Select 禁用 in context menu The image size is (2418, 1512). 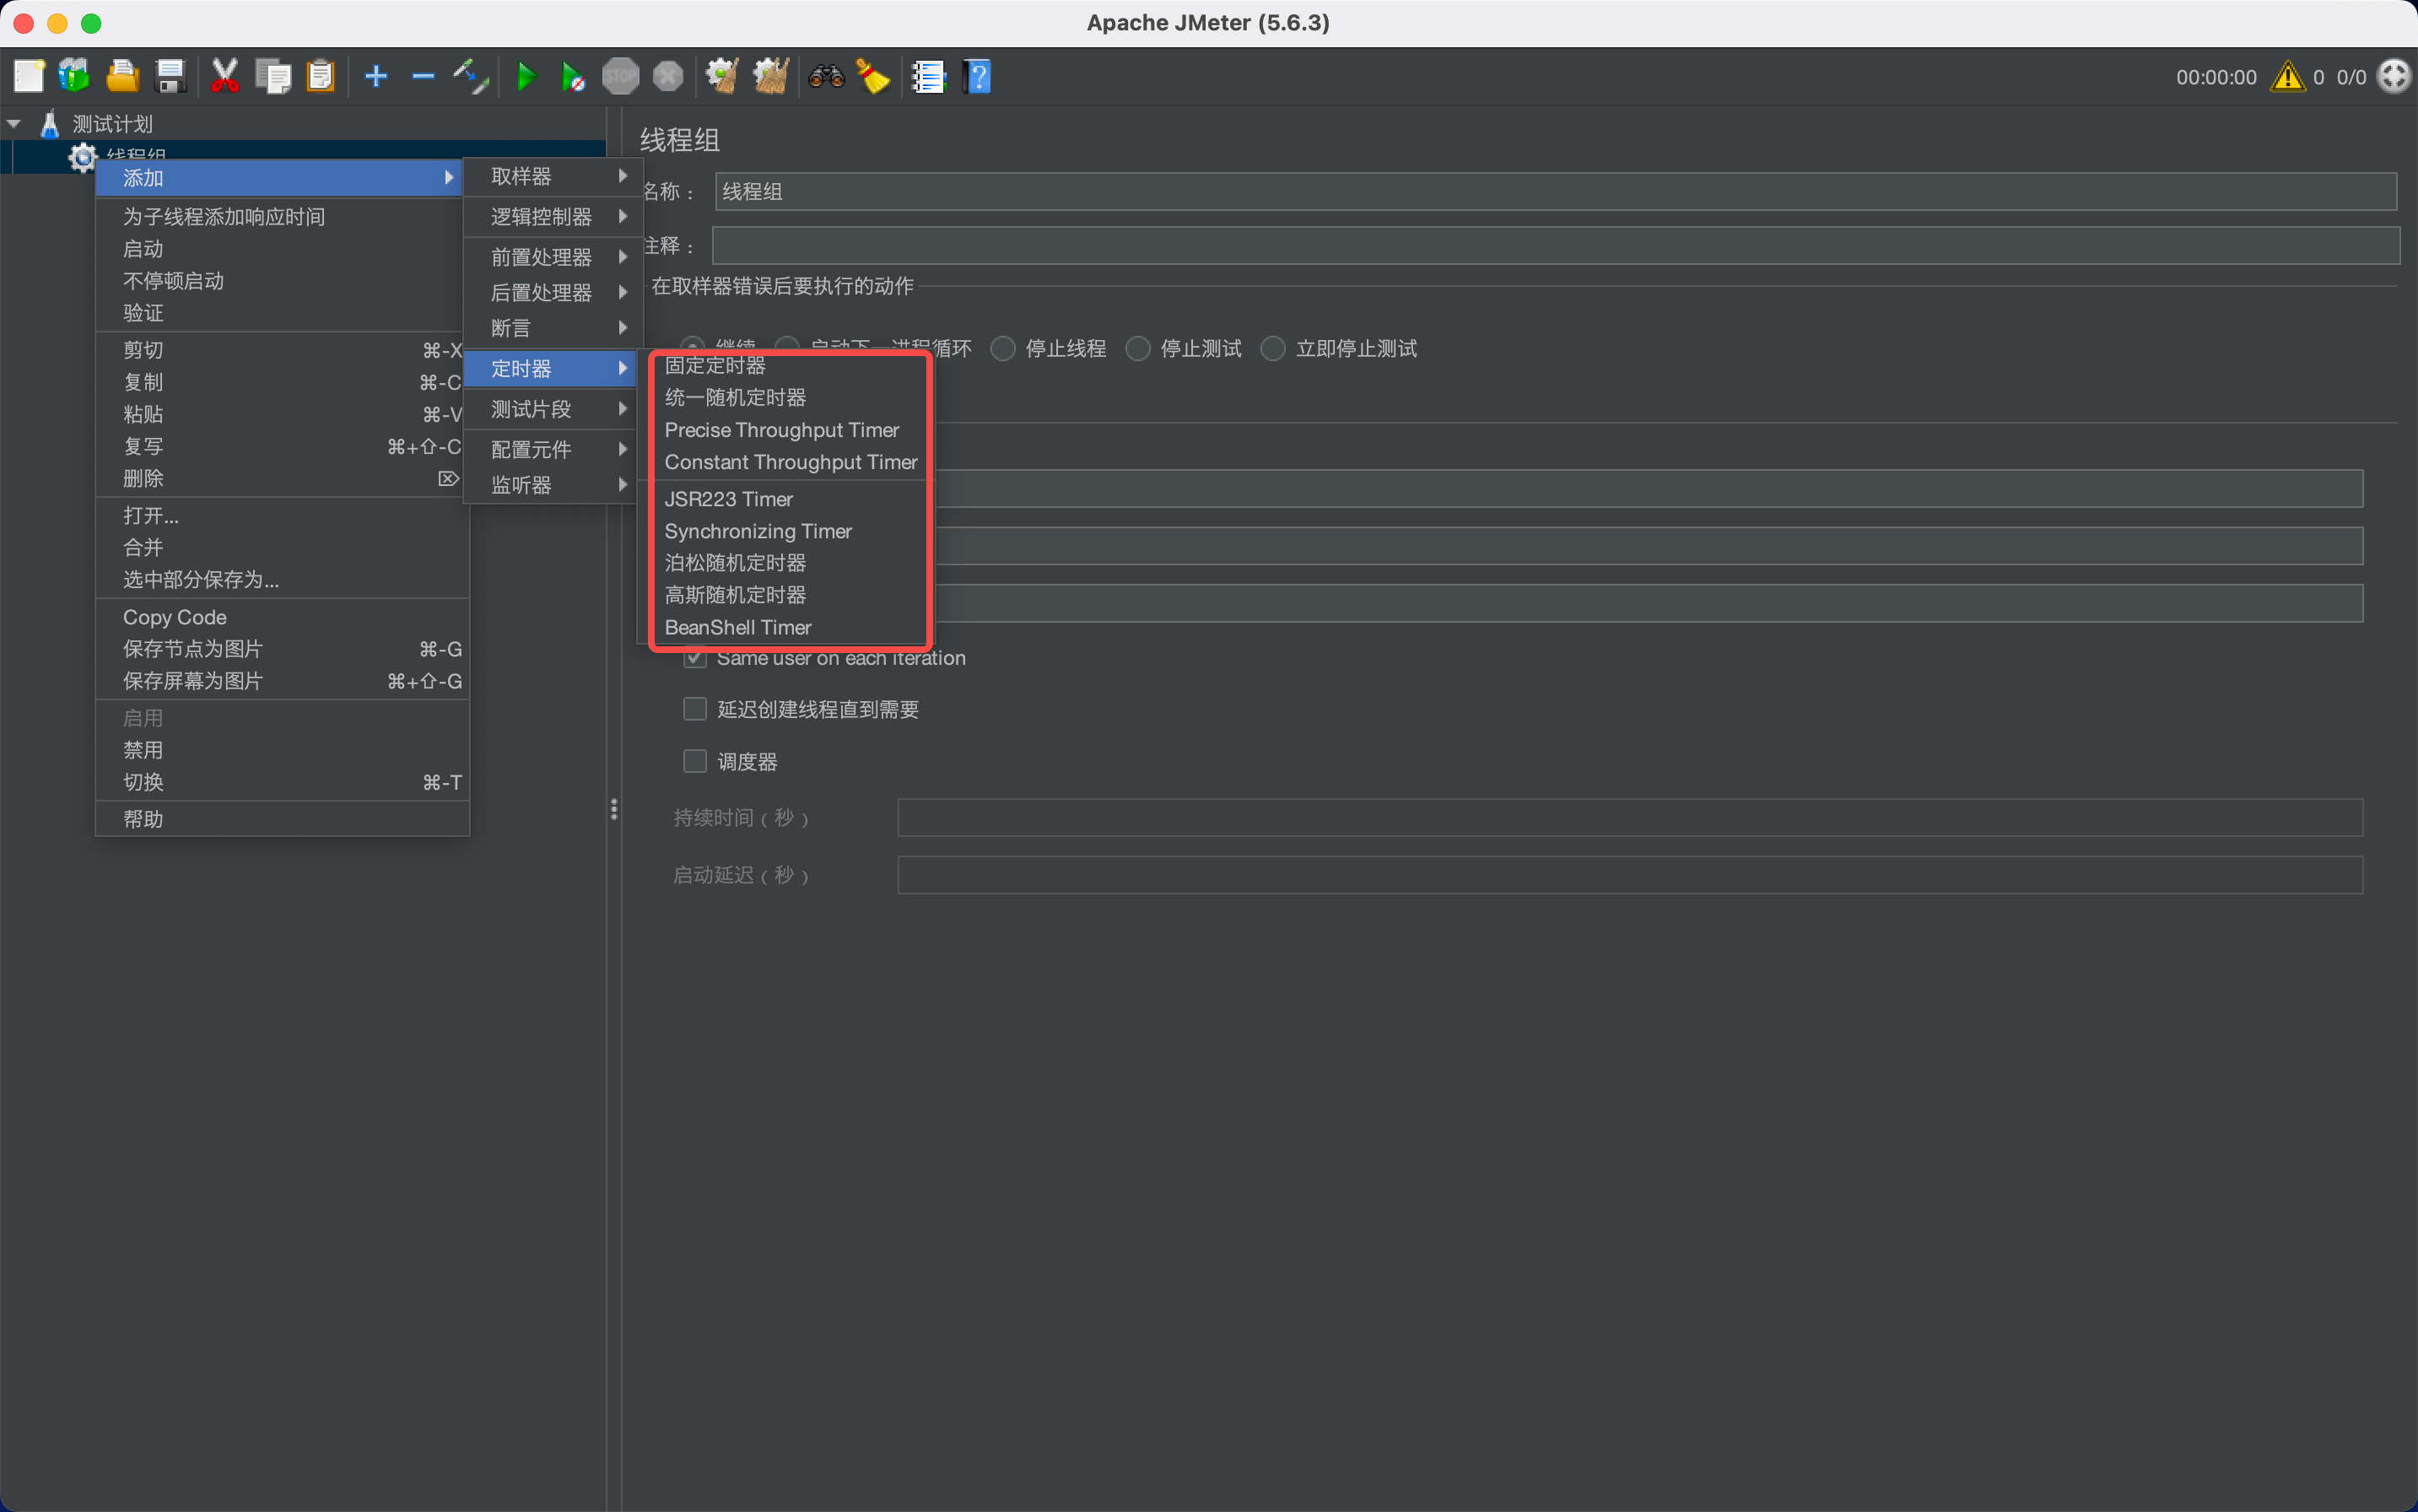(282, 749)
